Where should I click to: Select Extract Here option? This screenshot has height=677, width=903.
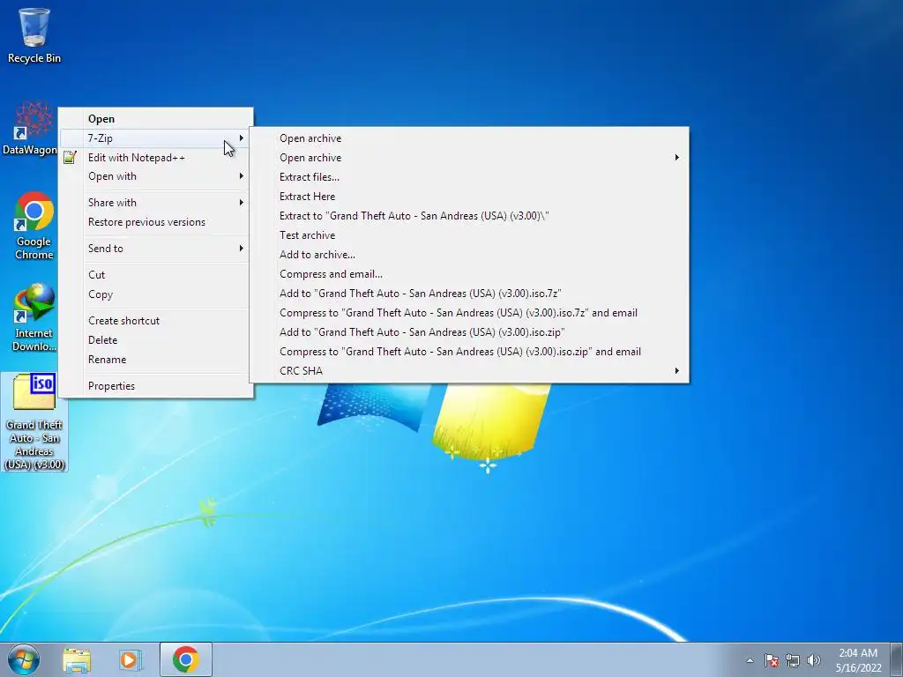pos(469,197)
